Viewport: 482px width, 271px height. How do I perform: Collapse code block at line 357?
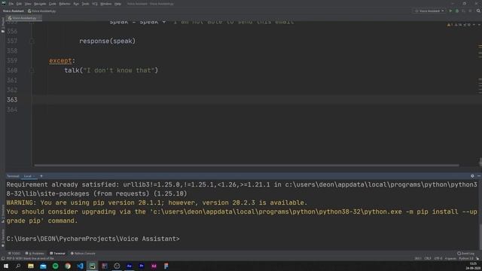32,41
